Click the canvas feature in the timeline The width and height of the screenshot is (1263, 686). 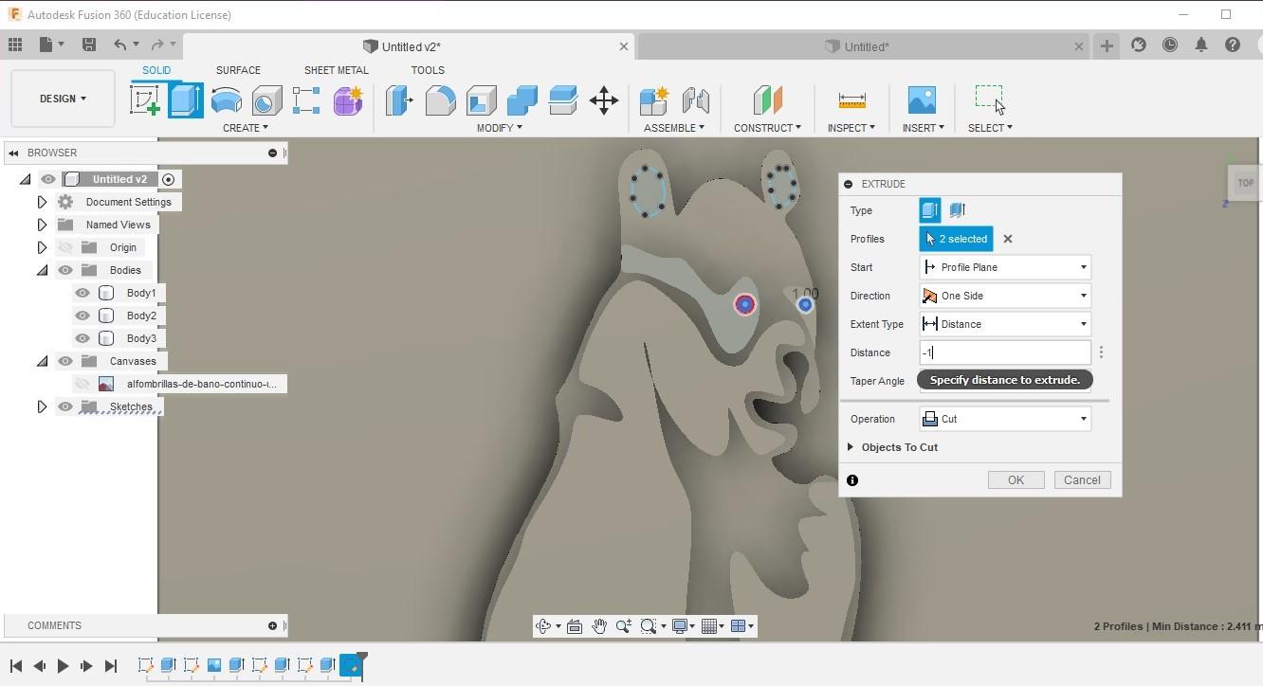tap(214, 665)
